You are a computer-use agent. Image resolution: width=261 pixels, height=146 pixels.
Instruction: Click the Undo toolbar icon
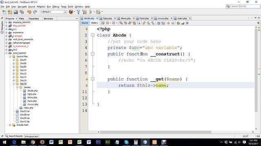pyautogui.click(x=29, y=12)
